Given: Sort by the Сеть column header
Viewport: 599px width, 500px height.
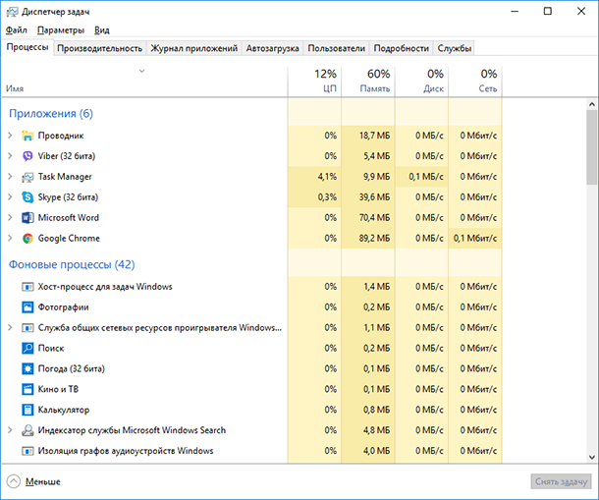Looking at the screenshot, I should coord(475,82).
